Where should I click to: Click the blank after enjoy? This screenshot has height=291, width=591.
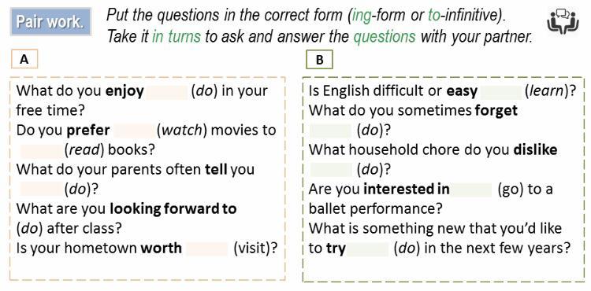pyautogui.click(x=166, y=92)
